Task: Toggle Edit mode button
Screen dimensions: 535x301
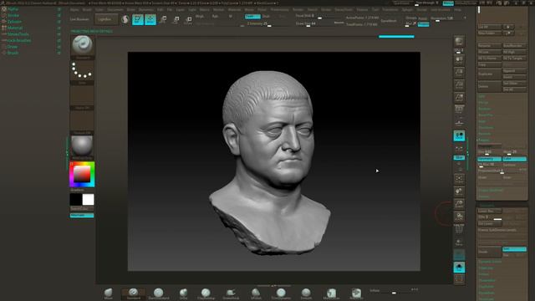Action: [x=138, y=19]
